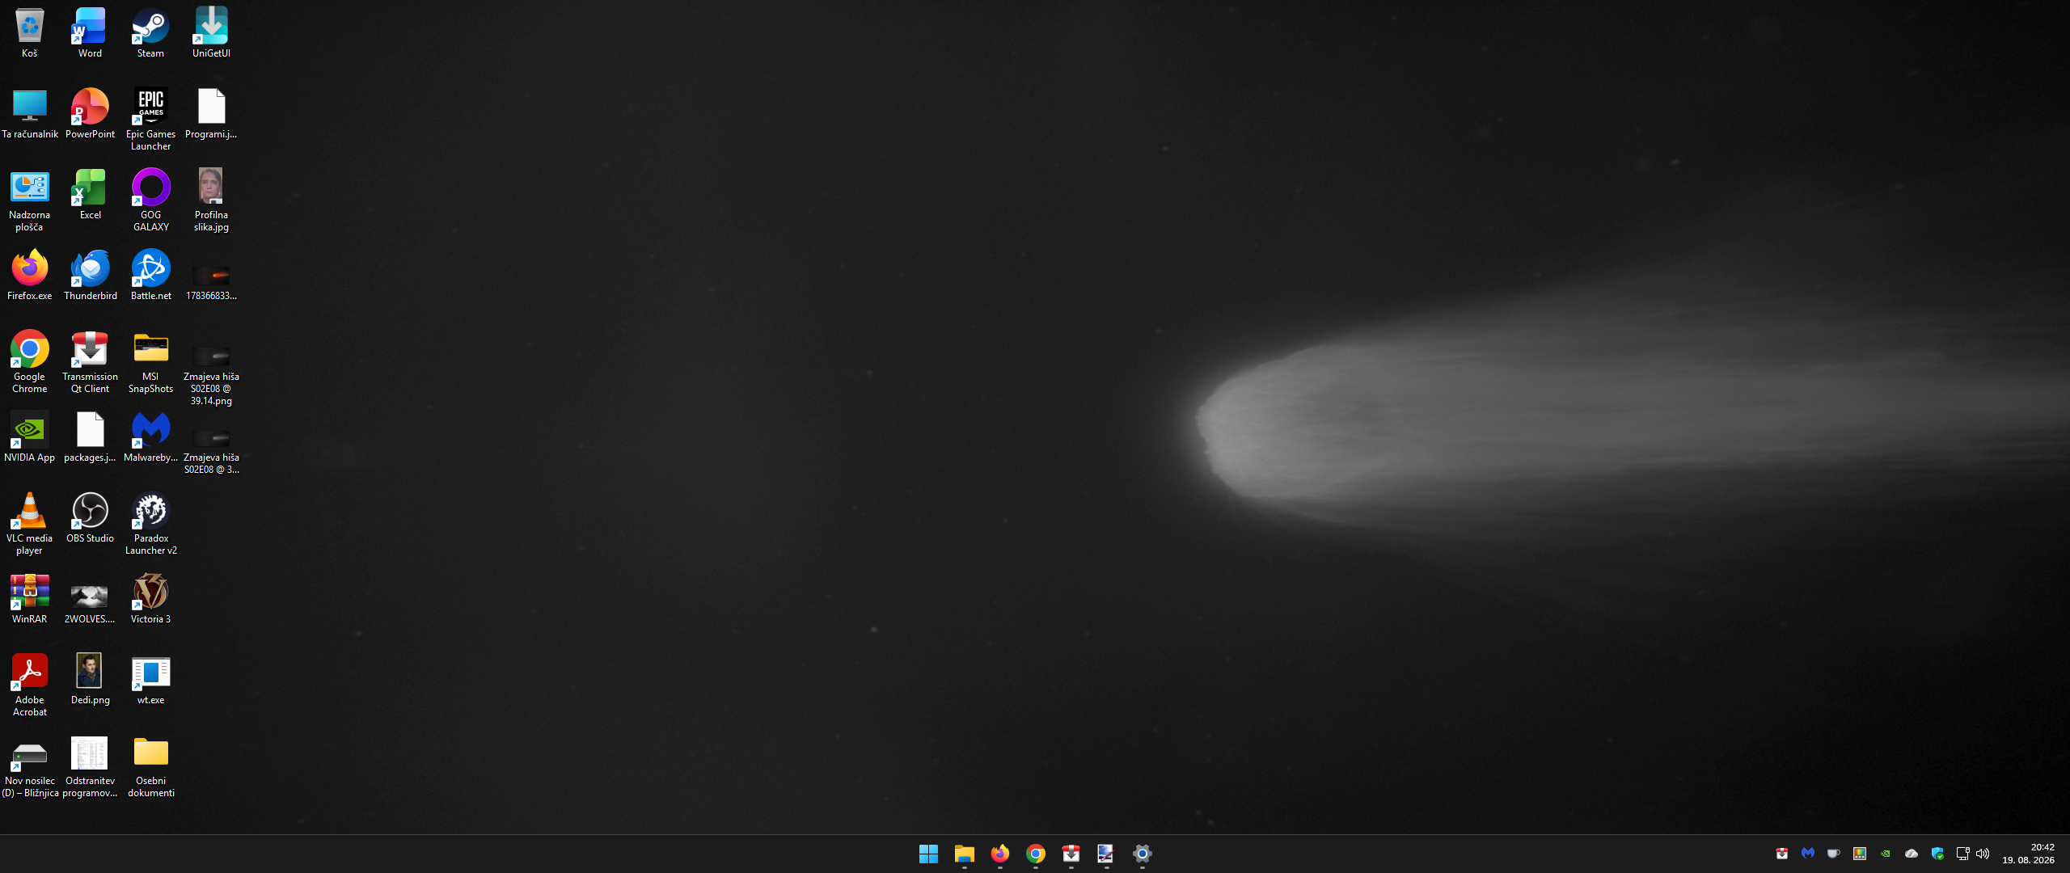
Task: Select the VLC media player shortcut
Action: 29,523
